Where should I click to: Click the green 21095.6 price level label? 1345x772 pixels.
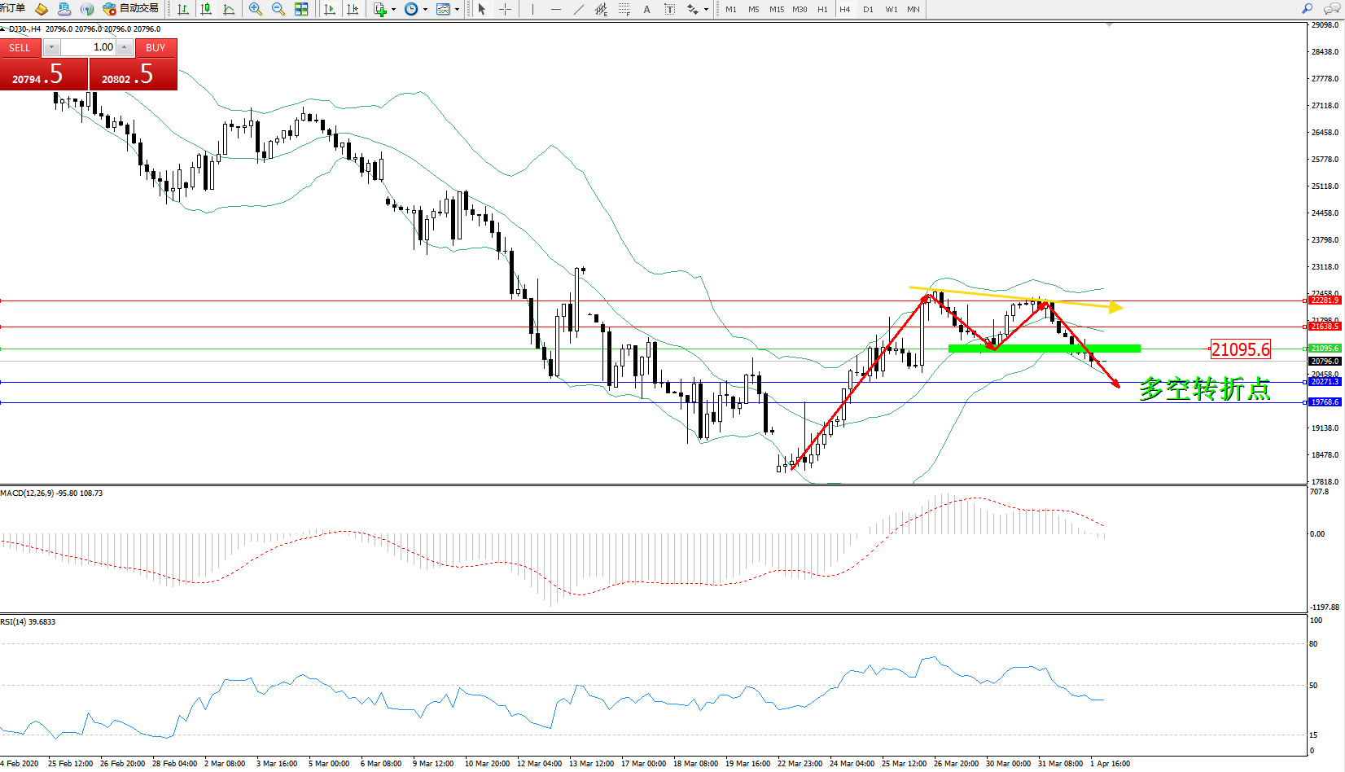click(1325, 349)
